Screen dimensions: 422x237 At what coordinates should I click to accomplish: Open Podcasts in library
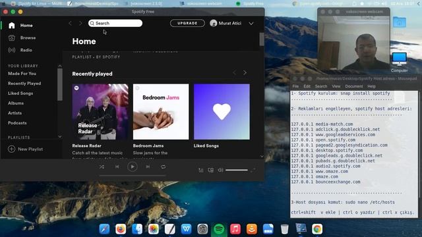[17, 123]
